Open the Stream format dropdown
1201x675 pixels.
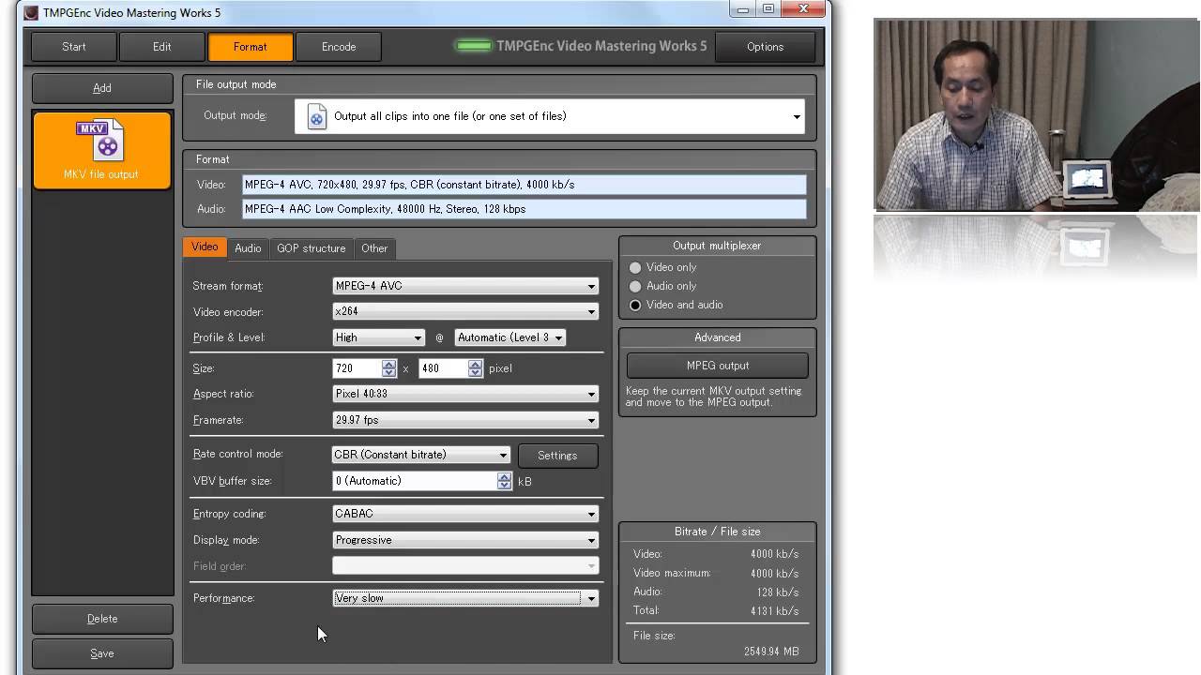[x=465, y=286]
